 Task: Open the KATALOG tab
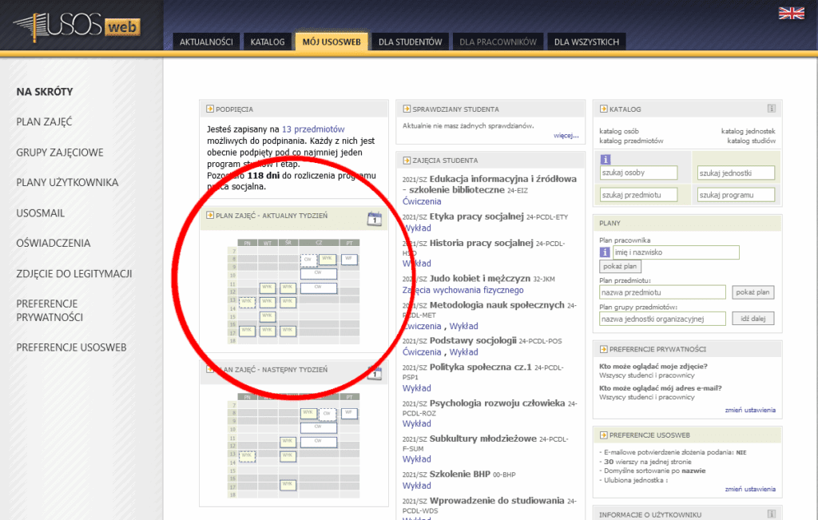coord(268,42)
